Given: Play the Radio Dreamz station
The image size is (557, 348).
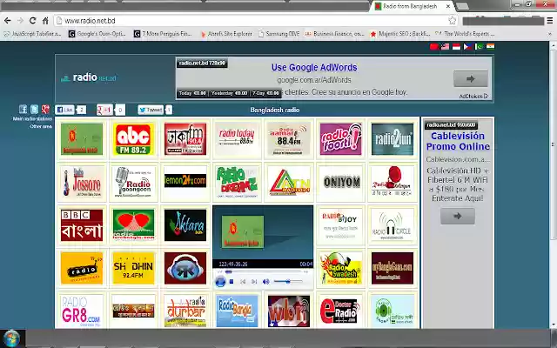Looking at the screenshot, I should click(x=237, y=182).
